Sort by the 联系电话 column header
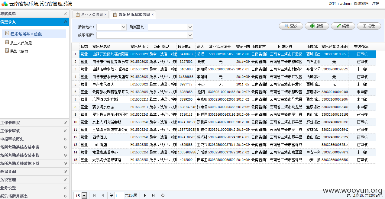385x199 pixels. pyautogui.click(x=186, y=47)
